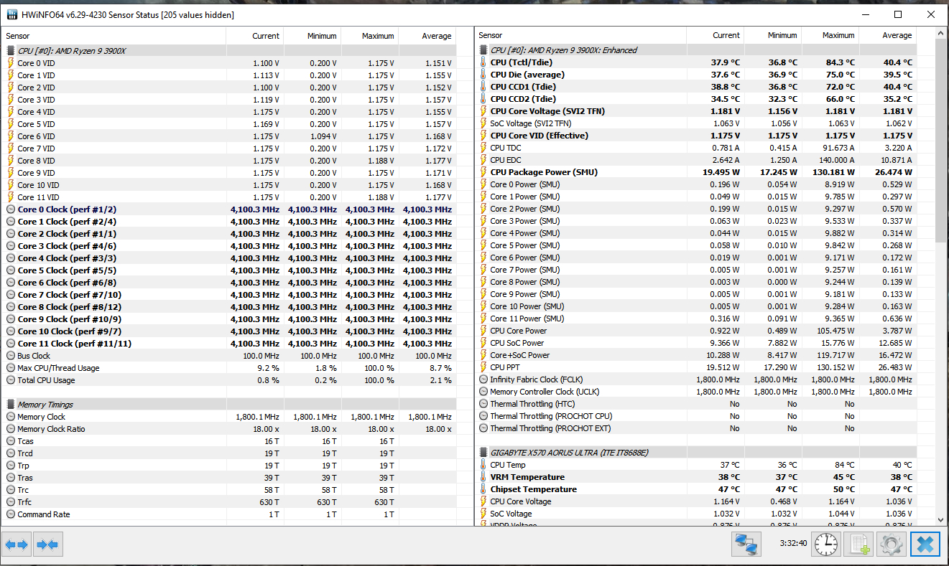949x566 pixels.
Task: Select the Memory Clock Ratio row
Action: [x=229, y=429]
